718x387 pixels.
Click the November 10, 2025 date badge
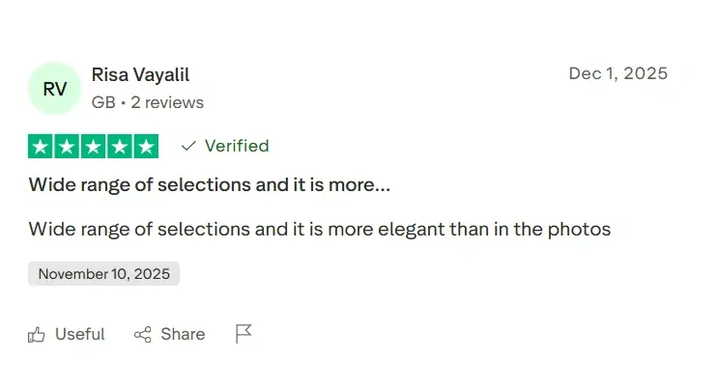point(104,274)
